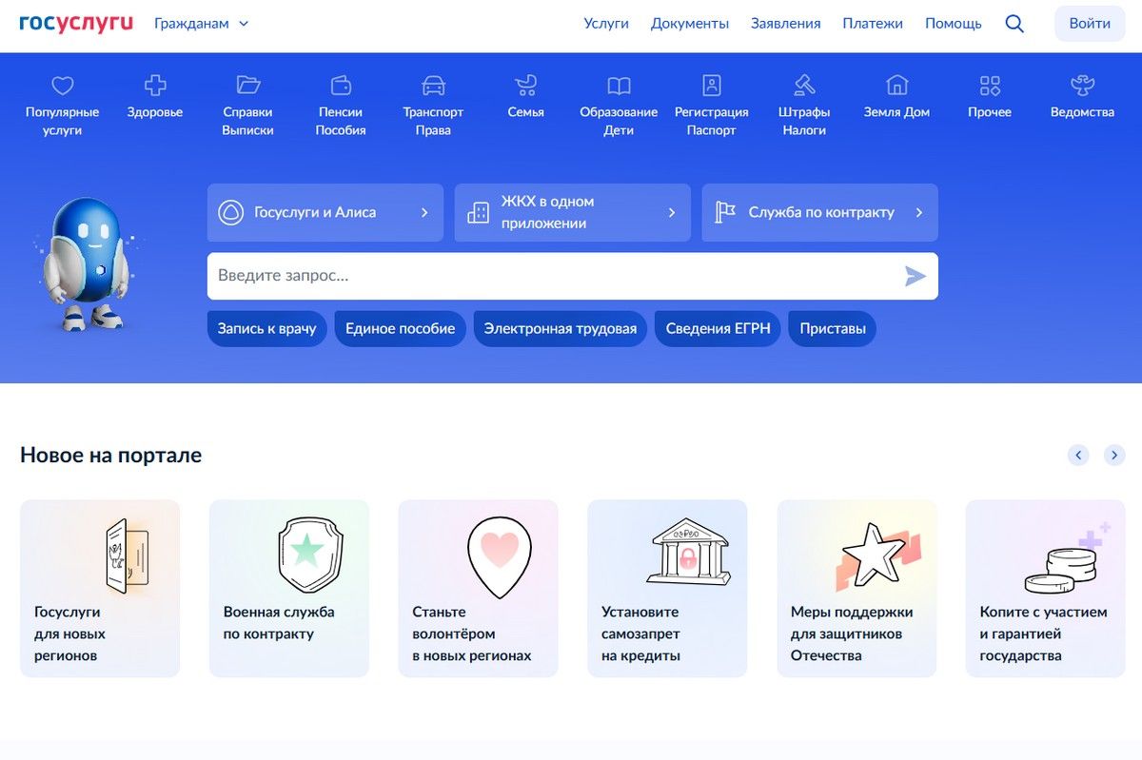Open Копите с участием государства card
Image resolution: width=1142 pixels, height=760 pixels.
pyautogui.click(x=1046, y=589)
